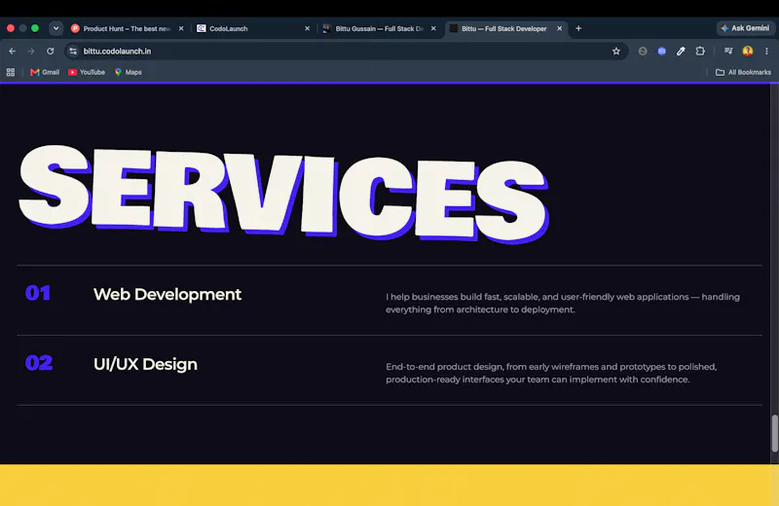Image resolution: width=779 pixels, height=506 pixels.
Task: Open the Extensions puzzle icon
Action: [x=700, y=52]
